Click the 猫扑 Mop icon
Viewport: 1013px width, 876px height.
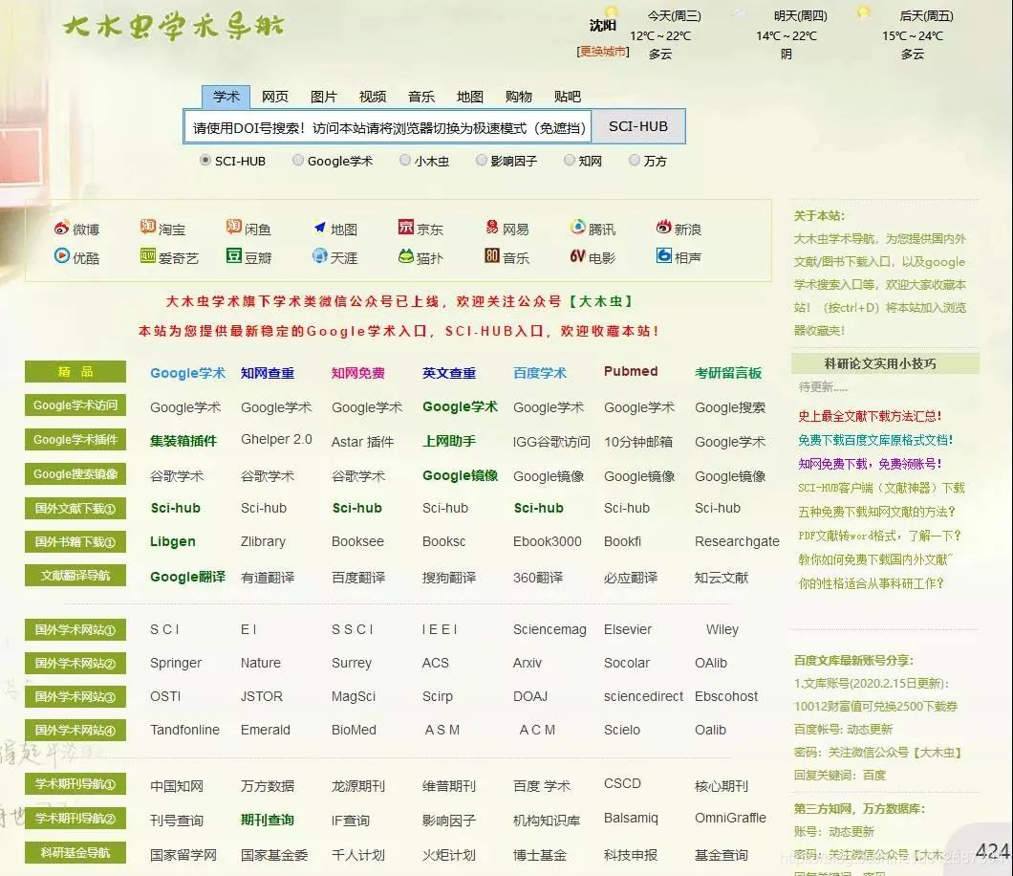(406, 256)
